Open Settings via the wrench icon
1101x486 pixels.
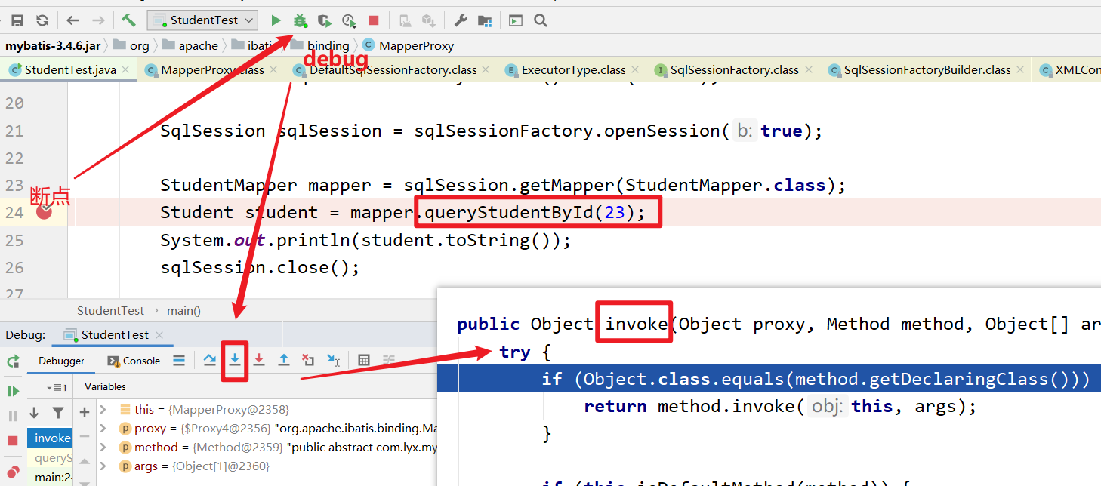click(x=461, y=20)
